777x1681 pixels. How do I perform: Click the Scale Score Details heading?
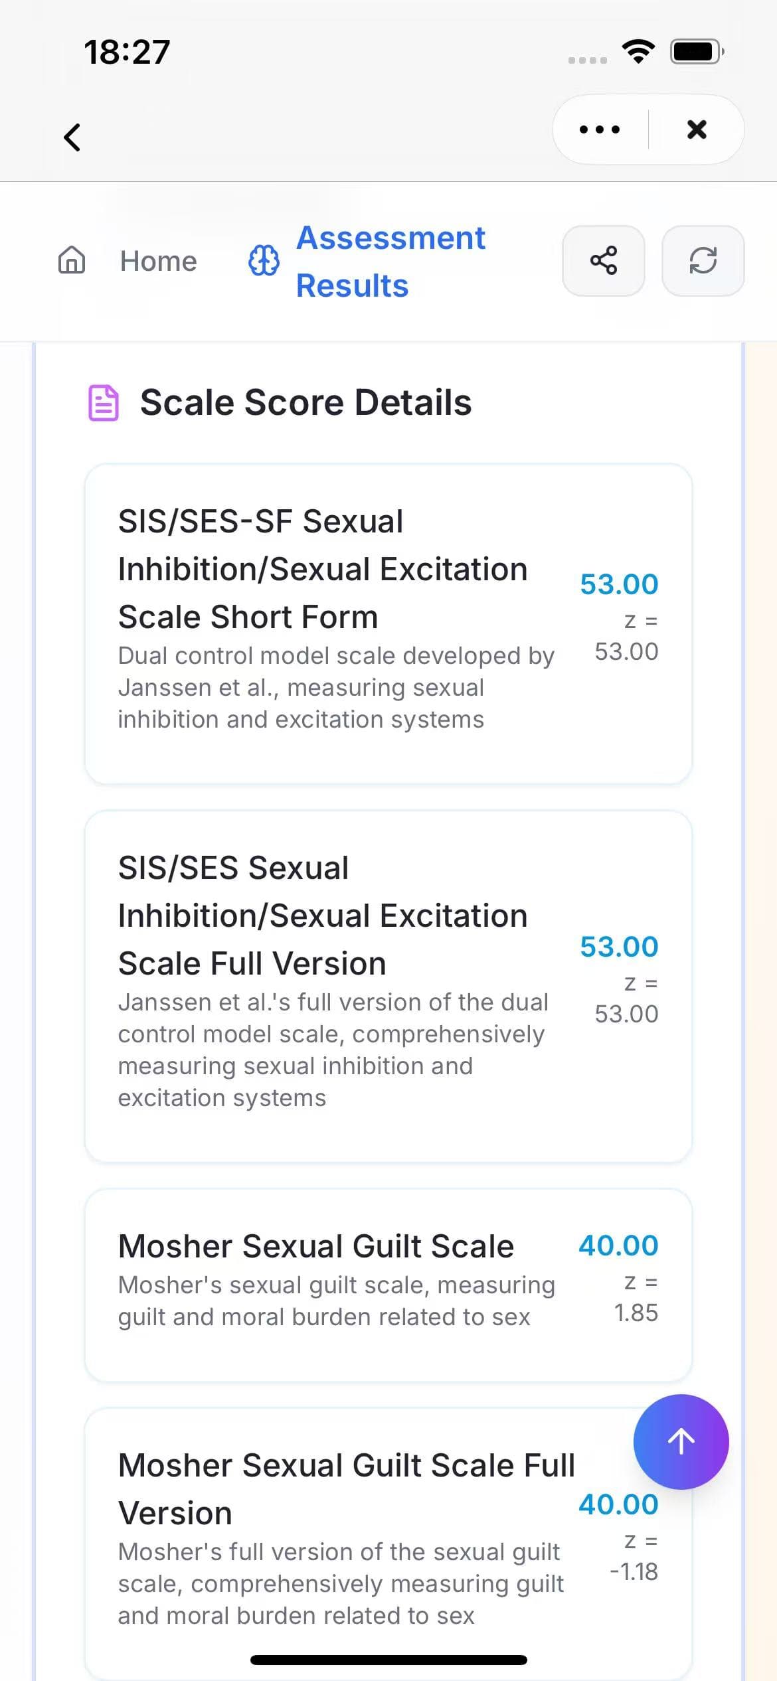[305, 402]
